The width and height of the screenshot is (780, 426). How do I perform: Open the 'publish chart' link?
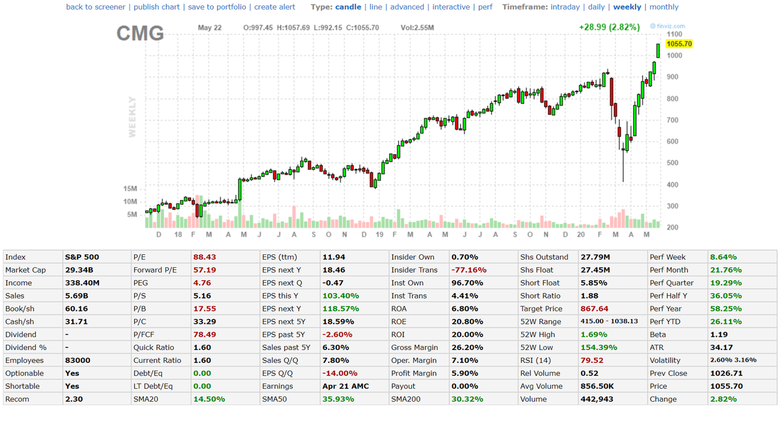click(x=157, y=7)
